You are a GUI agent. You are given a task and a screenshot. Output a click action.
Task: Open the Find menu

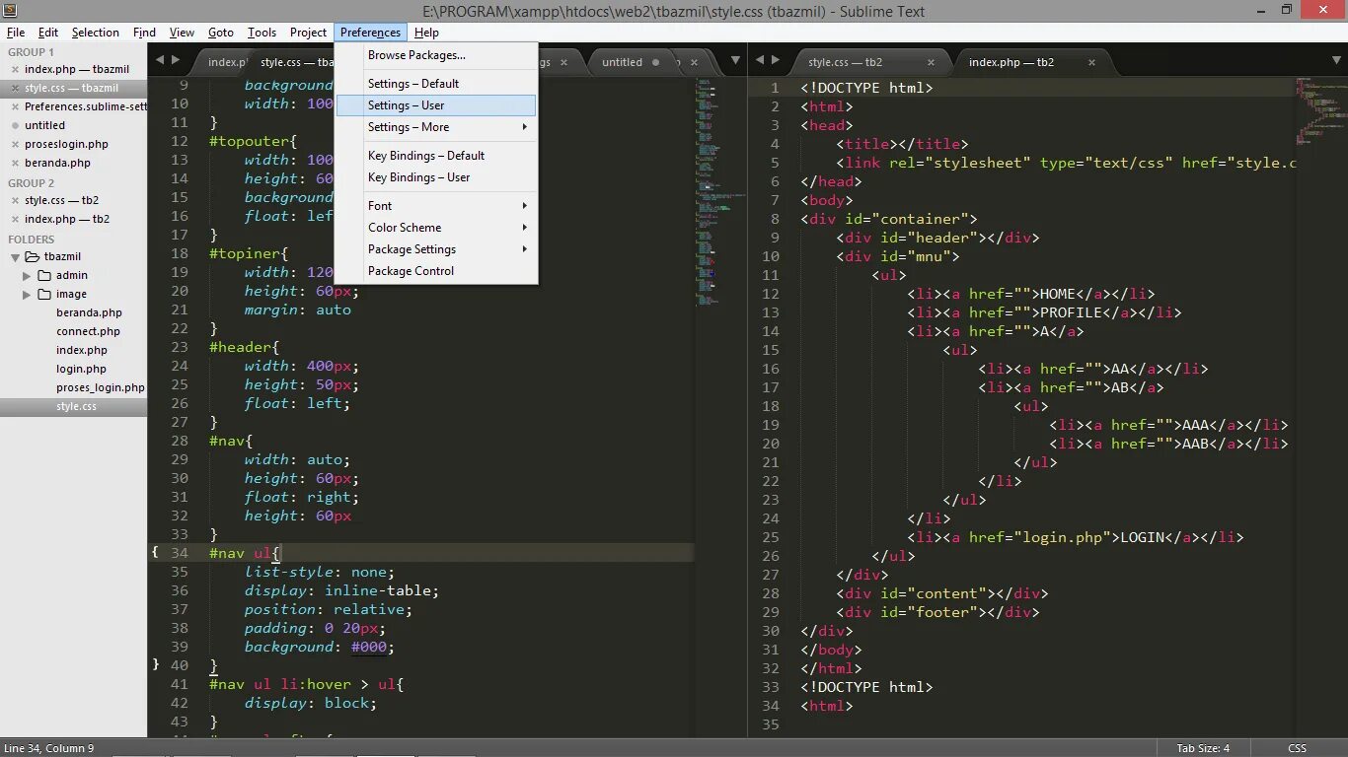(x=145, y=33)
